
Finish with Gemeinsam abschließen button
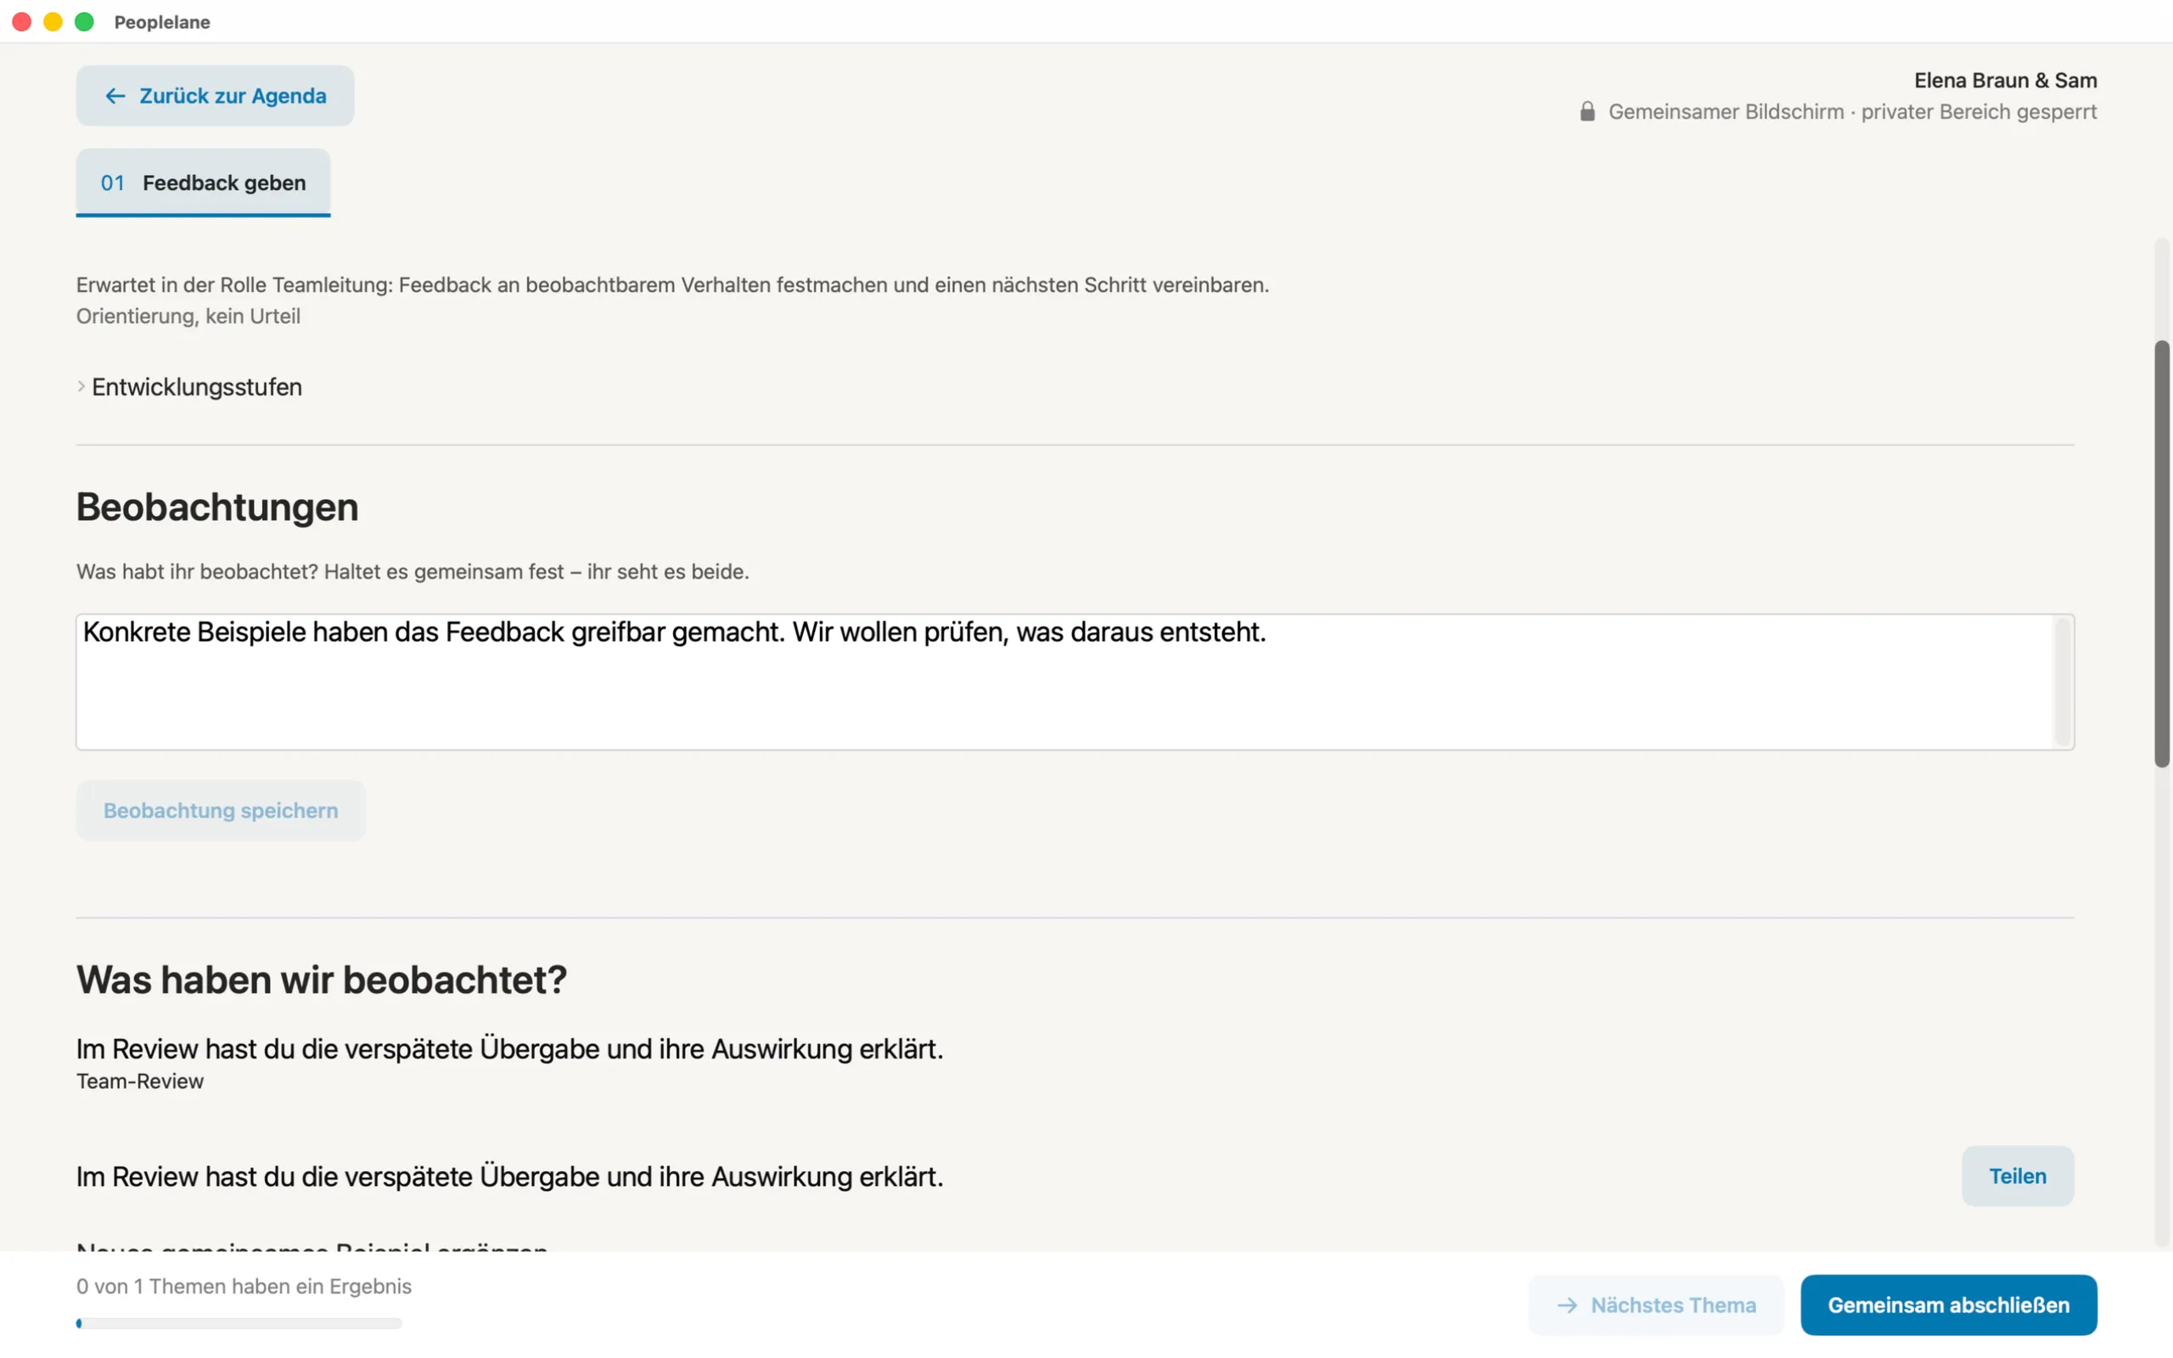click(1949, 1305)
